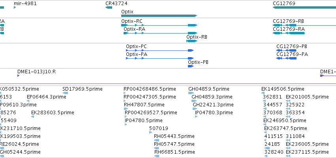Click the RH66851.5prime EST feature
Viewport: 336px width, 158px height.
(157, 156)
